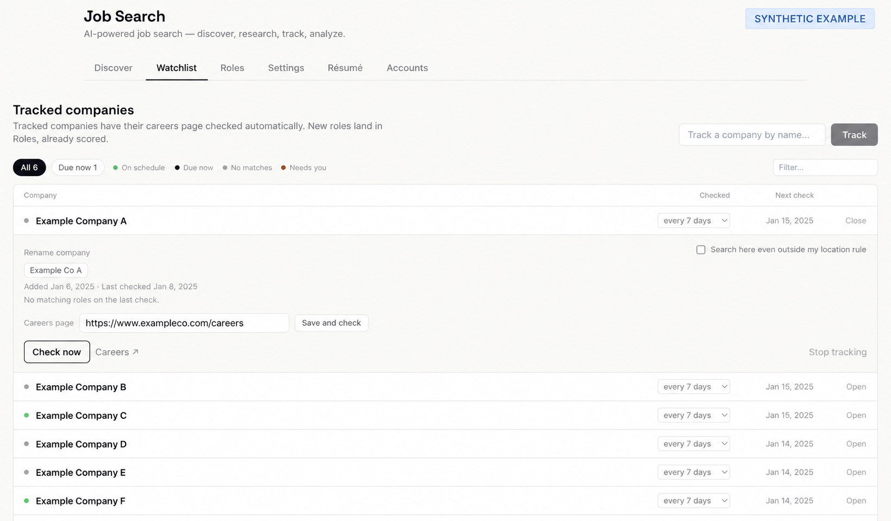Click the Careers page URL field
Image resolution: width=891 pixels, height=521 pixels.
click(184, 323)
